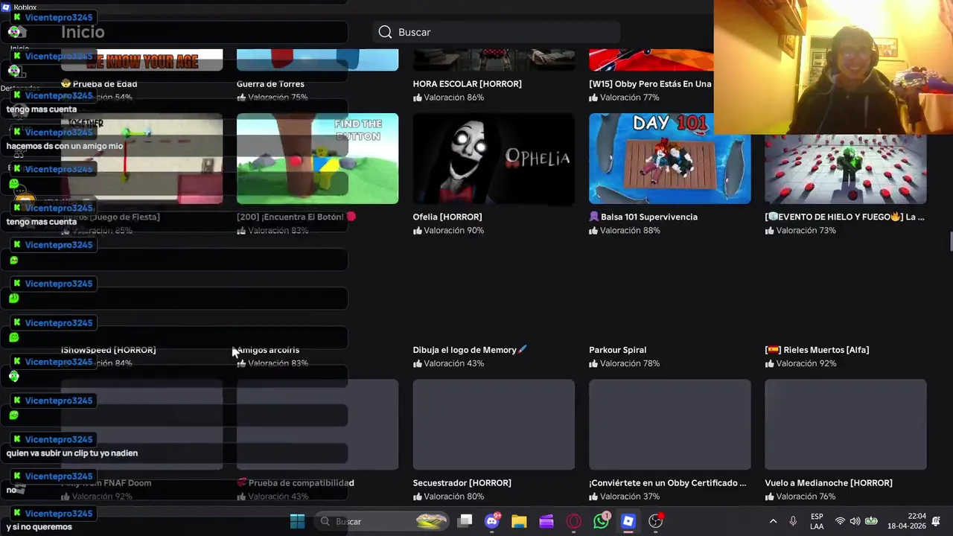Click the chat message 'quien va subir un clip tu yo nadien'
Screen dimensions: 953x536
[72, 453]
